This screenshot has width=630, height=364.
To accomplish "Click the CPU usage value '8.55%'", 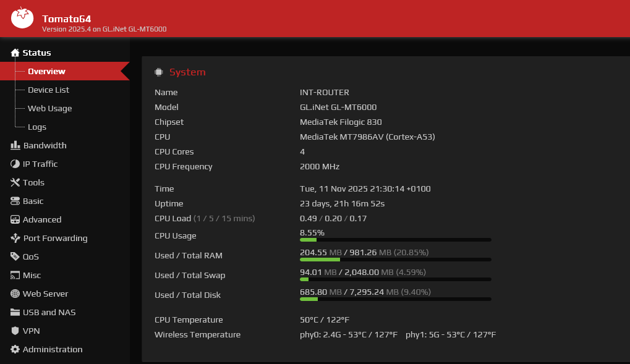I will tap(312, 232).
